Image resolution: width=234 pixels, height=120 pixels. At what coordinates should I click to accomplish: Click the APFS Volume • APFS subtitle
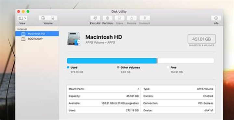click(100, 43)
